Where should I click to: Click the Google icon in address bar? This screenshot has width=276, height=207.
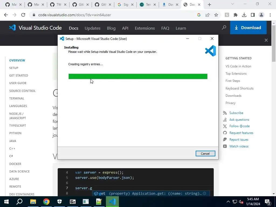pos(199,15)
